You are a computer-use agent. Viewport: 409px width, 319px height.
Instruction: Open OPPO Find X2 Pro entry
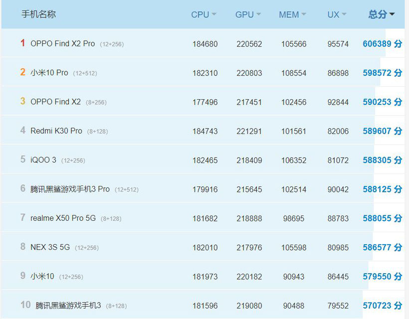tap(63, 43)
